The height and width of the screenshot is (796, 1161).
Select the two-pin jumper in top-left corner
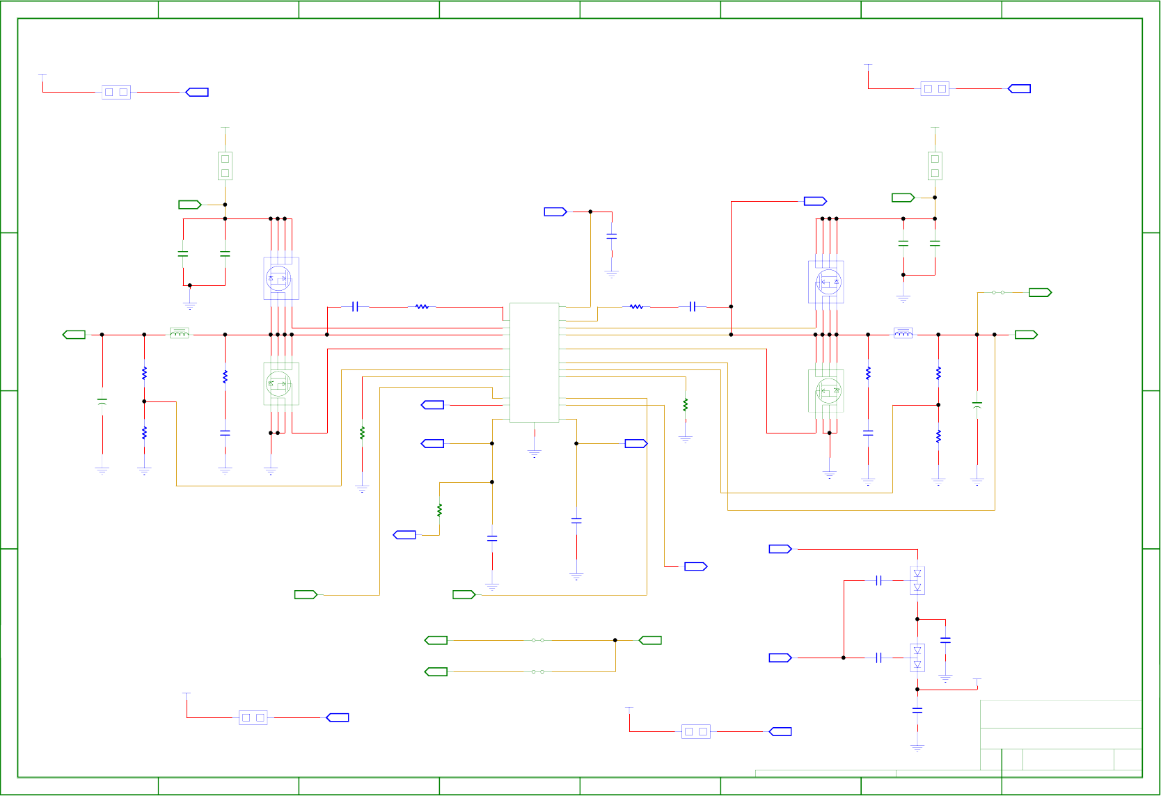[x=116, y=92]
